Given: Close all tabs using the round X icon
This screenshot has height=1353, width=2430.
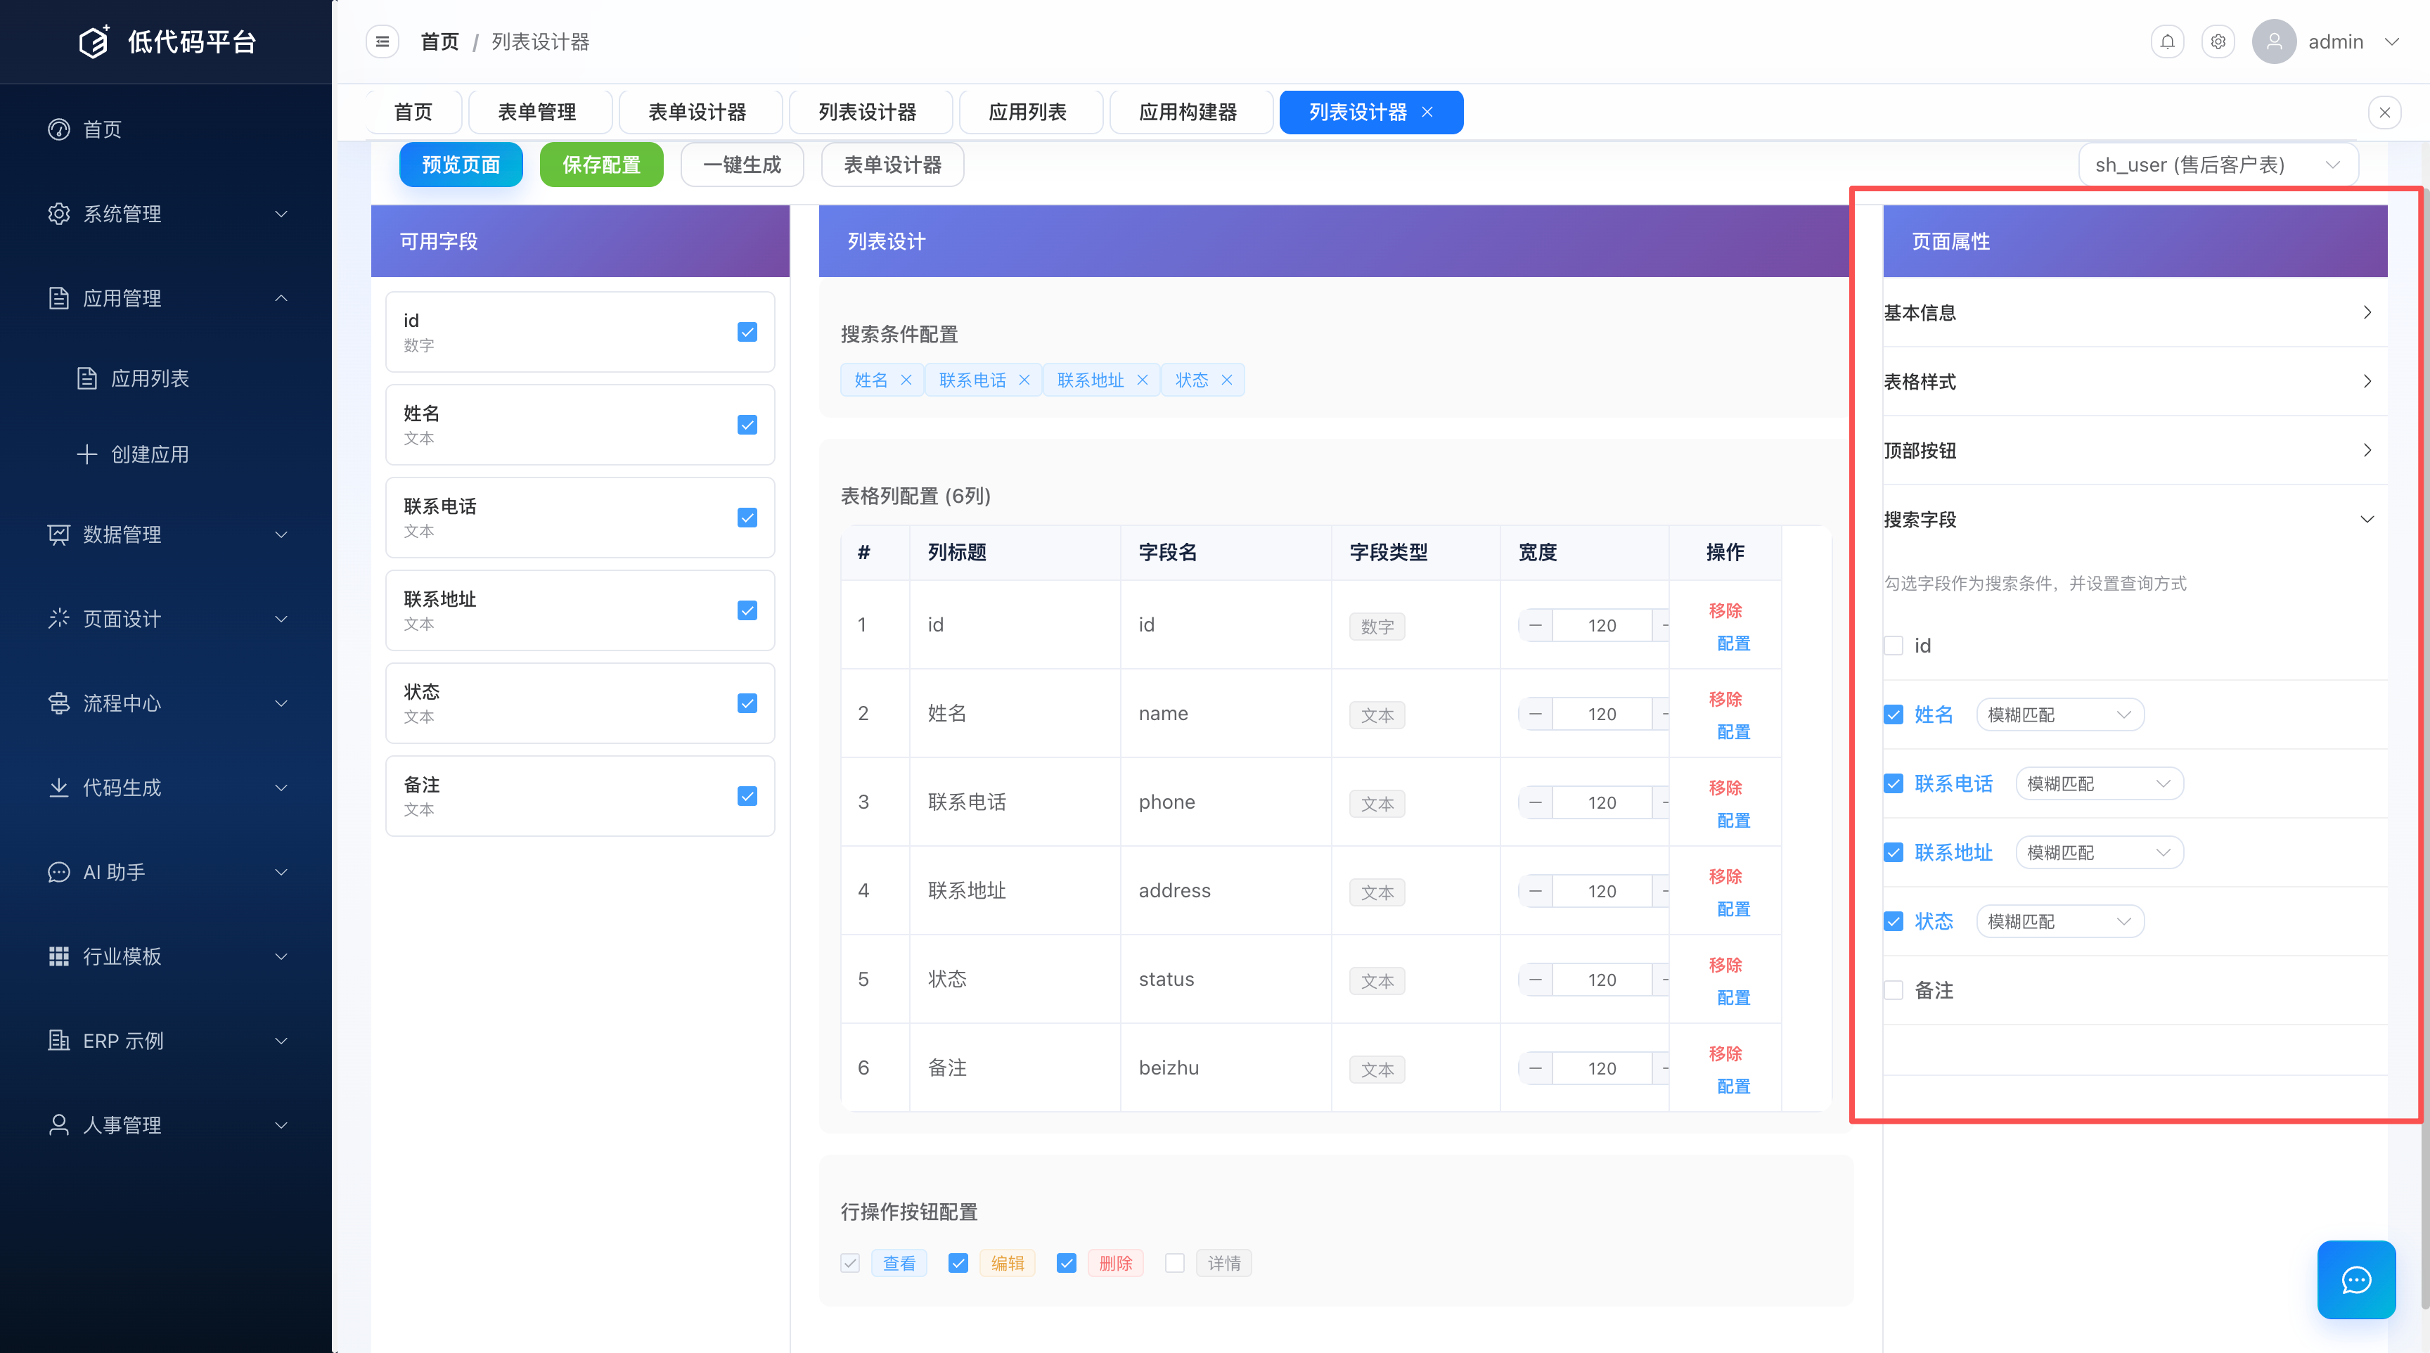Looking at the screenshot, I should tap(2385, 113).
